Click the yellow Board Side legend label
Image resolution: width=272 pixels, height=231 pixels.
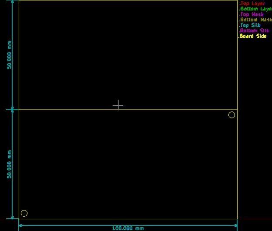[252, 36]
